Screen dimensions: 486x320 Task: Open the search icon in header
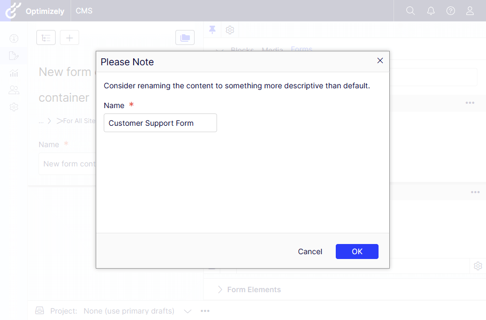(x=411, y=11)
